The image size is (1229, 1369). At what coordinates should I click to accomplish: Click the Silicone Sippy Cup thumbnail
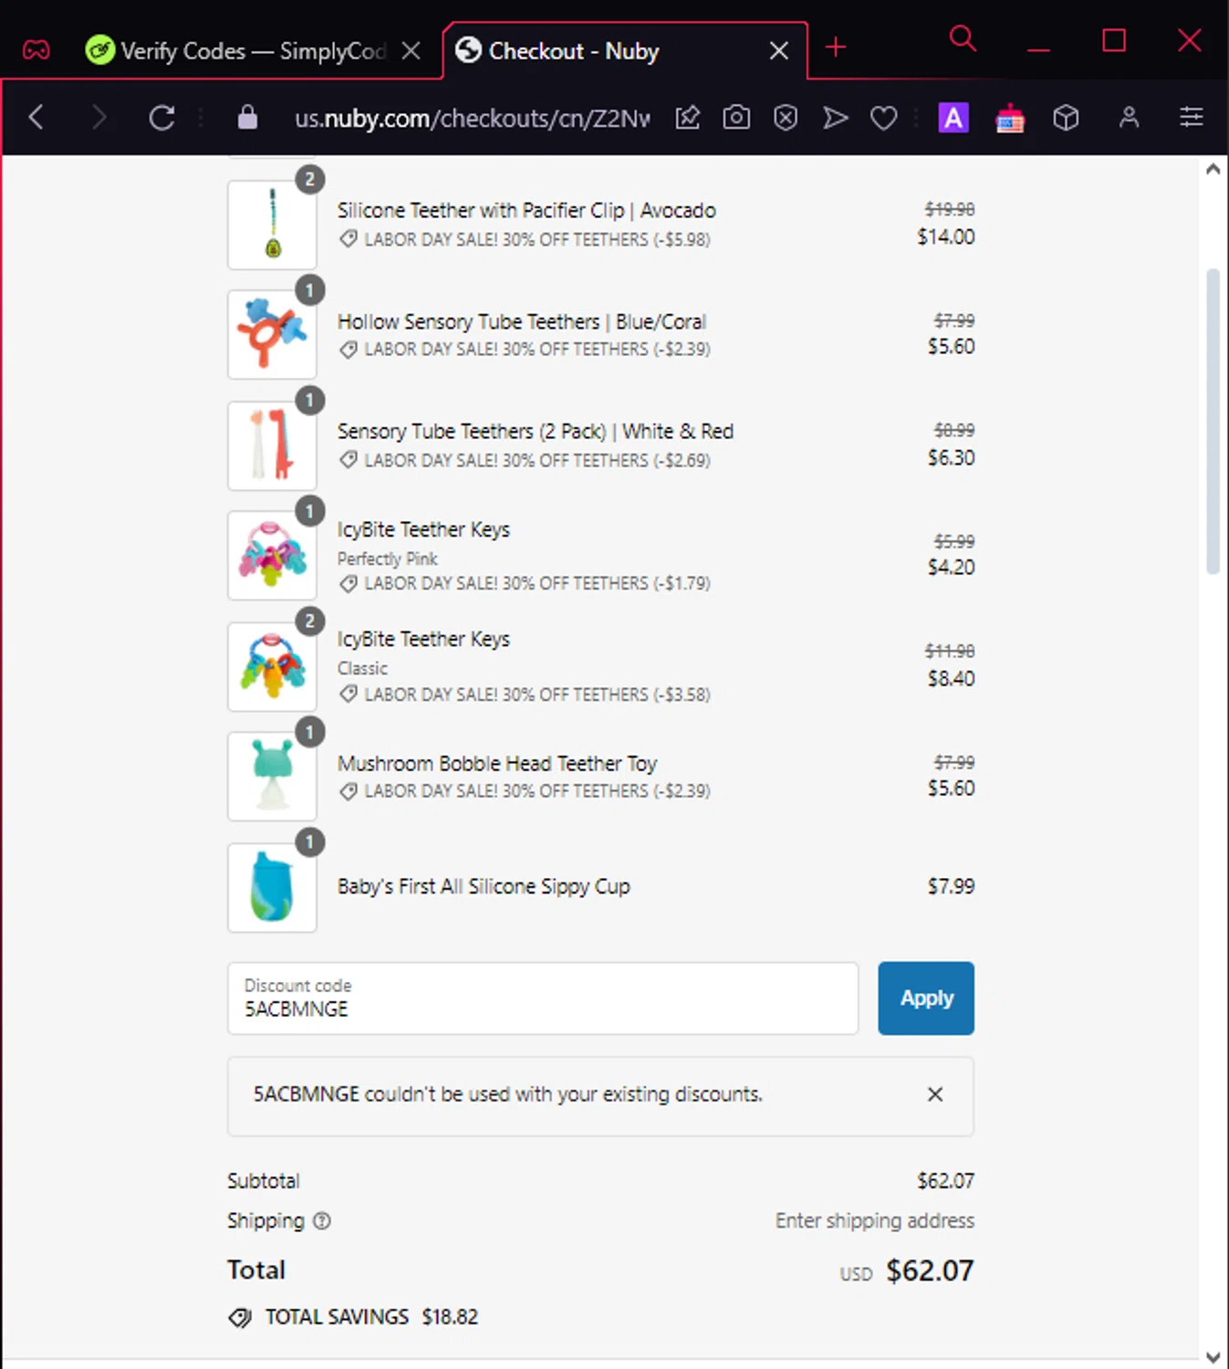coord(272,887)
